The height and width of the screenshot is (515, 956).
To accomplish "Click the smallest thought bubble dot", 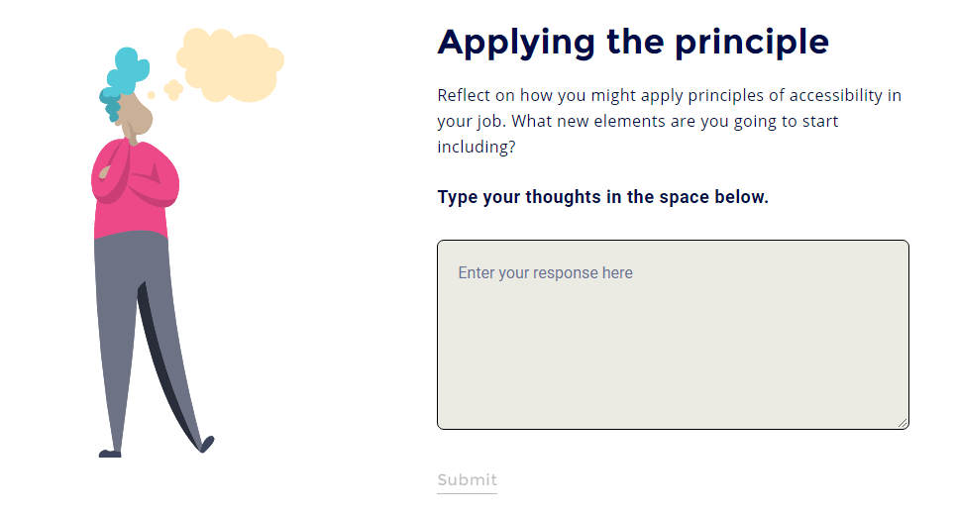I will coord(152,96).
